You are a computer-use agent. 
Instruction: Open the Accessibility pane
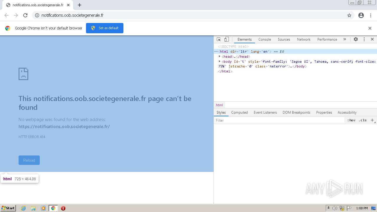point(347,112)
